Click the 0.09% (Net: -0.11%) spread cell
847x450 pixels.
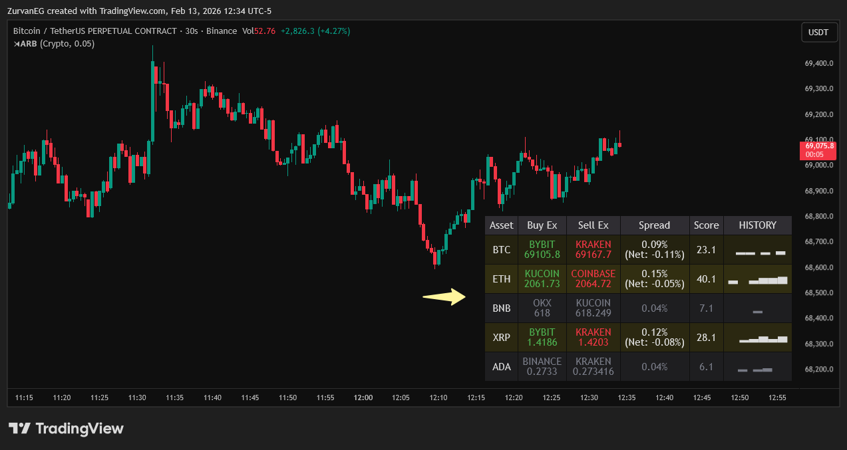pyautogui.click(x=655, y=250)
